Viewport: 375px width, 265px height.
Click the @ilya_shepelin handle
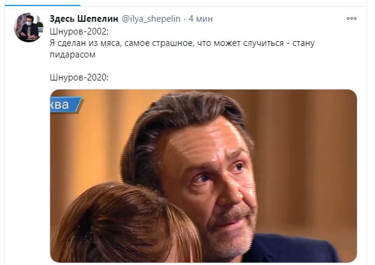click(151, 19)
